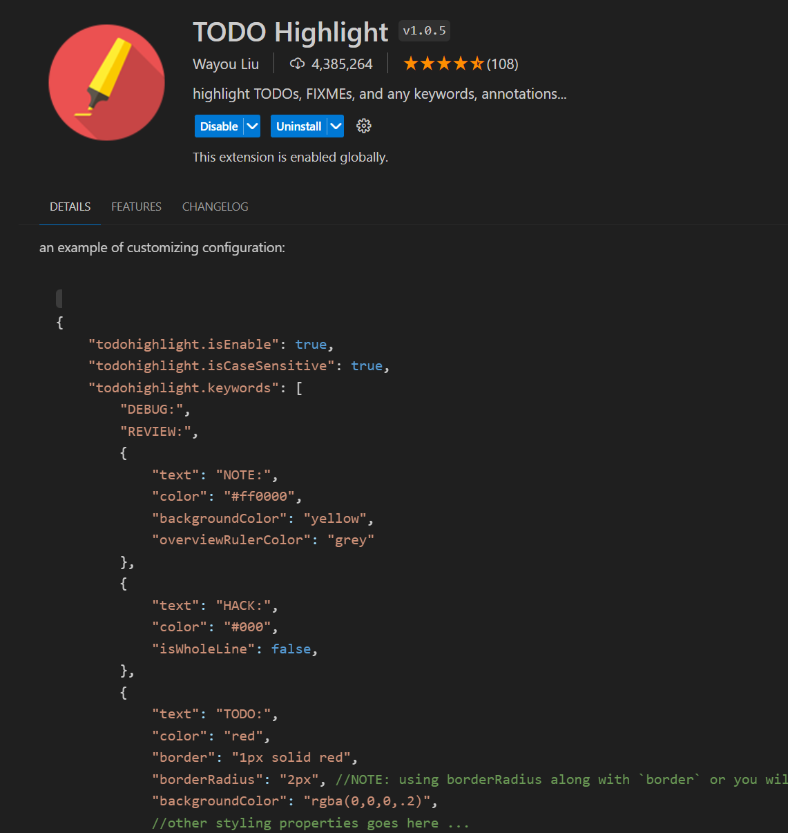Click the (108) review count
The width and height of the screenshot is (788, 833).
[x=502, y=64]
